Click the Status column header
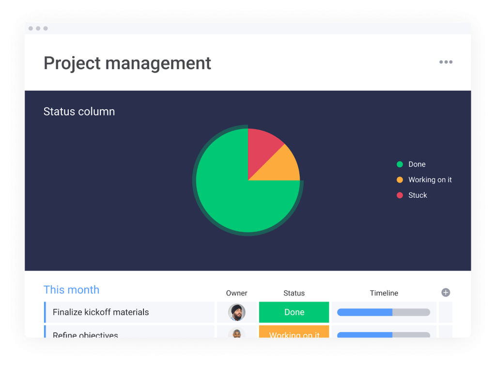Viewport: 496px width, 365px height. (x=294, y=293)
